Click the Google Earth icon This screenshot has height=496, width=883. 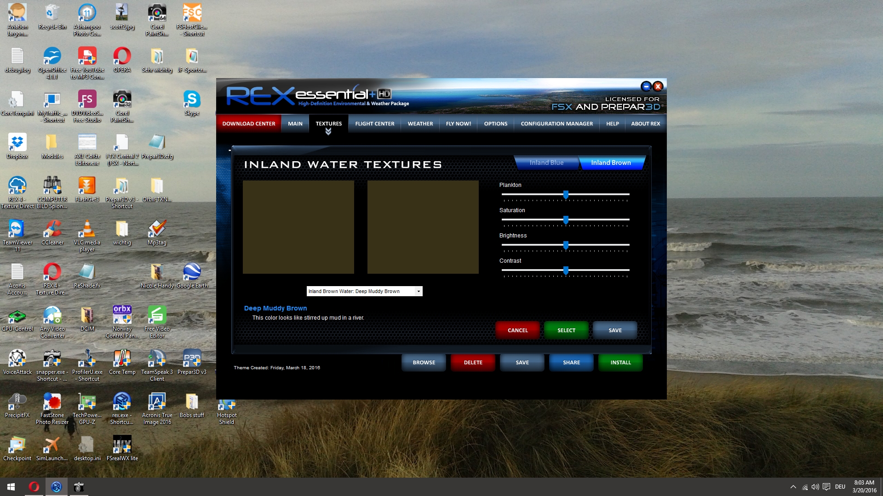[192, 276]
